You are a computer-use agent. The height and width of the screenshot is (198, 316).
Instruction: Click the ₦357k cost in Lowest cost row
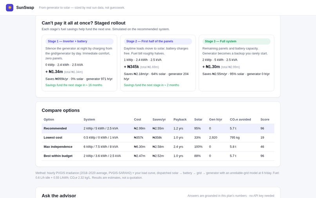139,137
